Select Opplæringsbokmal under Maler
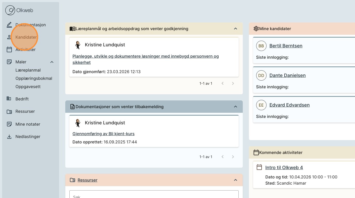The image size is (355, 198). pyautogui.click(x=34, y=78)
